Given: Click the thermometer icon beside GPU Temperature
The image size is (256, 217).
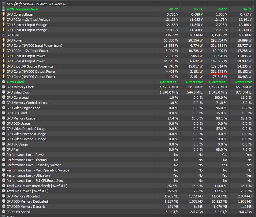Looking at the screenshot, I should [x=3, y=9].
